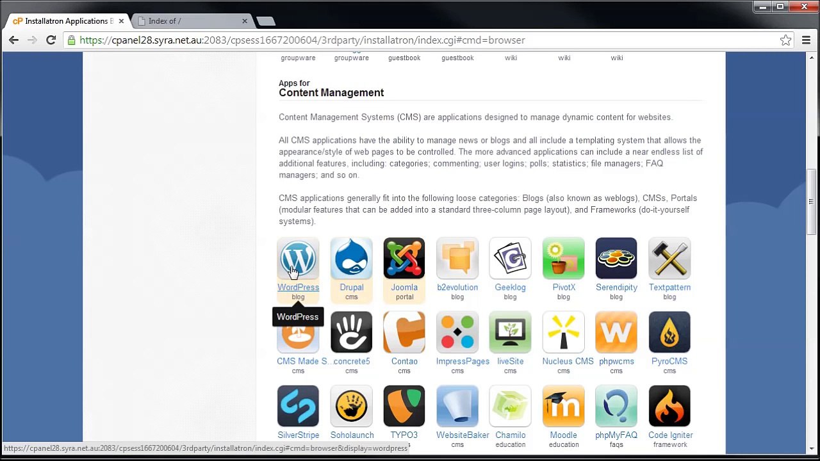Viewport: 820px width, 461px height.
Task: Choose the SilverStripe app icon
Action: (298, 406)
